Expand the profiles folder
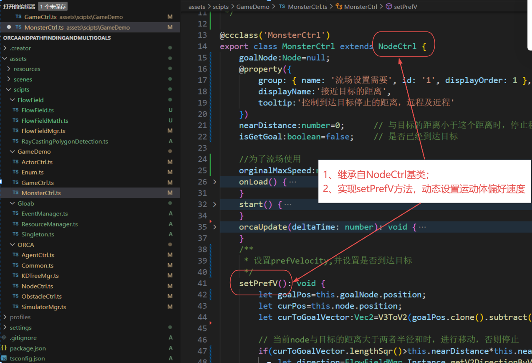This screenshot has height=363, width=532. point(5,317)
